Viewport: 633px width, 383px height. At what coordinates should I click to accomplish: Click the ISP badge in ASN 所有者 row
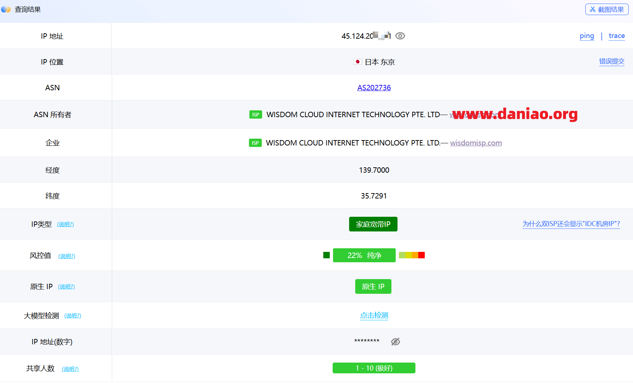256,115
